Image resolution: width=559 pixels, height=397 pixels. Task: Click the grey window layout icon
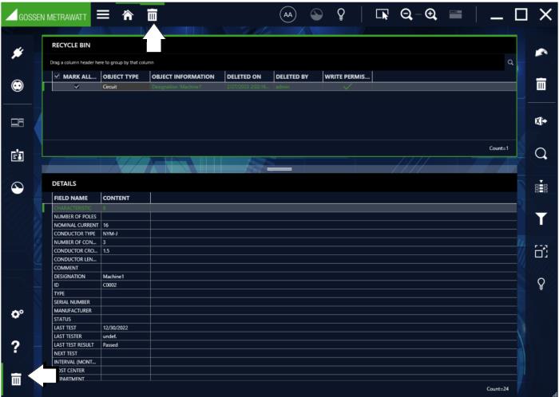pyautogui.click(x=455, y=14)
